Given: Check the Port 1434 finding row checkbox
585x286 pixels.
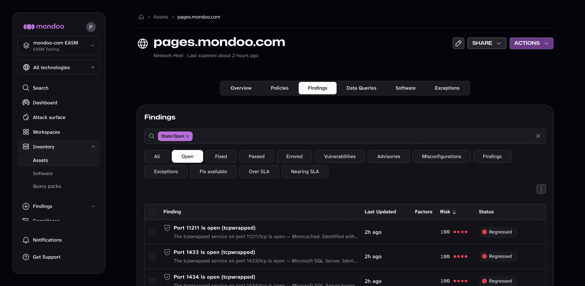Looking at the screenshot, I should [x=153, y=281].
